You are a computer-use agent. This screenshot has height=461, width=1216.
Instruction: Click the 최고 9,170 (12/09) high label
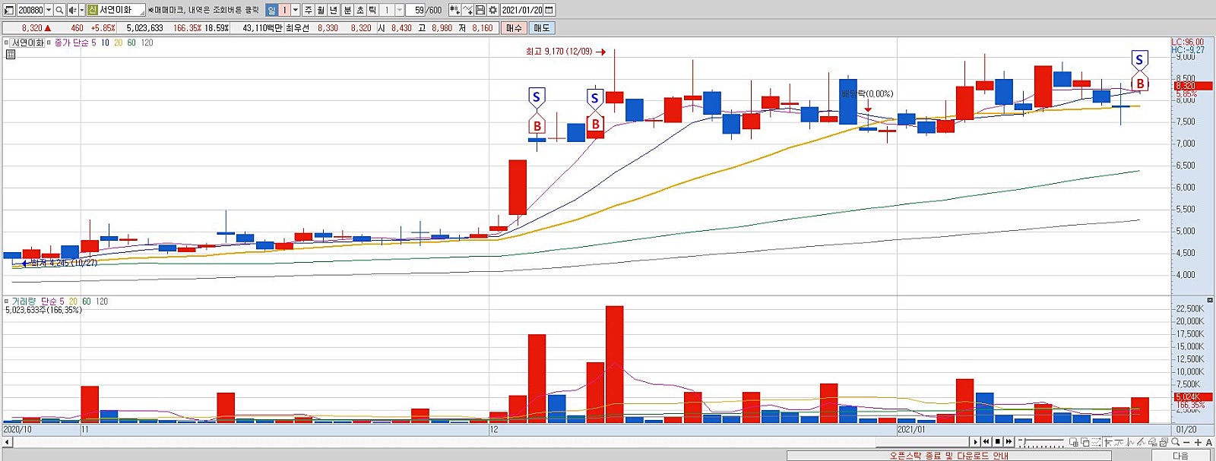pos(559,52)
